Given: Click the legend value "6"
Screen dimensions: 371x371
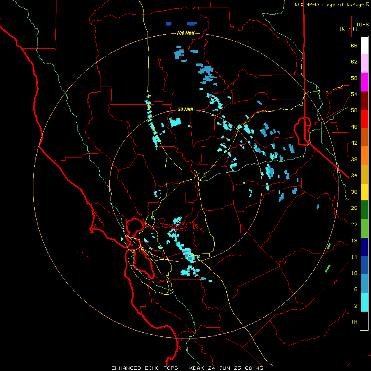Looking at the screenshot, I should [x=356, y=289].
